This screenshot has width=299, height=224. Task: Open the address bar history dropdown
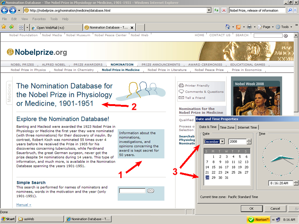[x=209, y=10]
